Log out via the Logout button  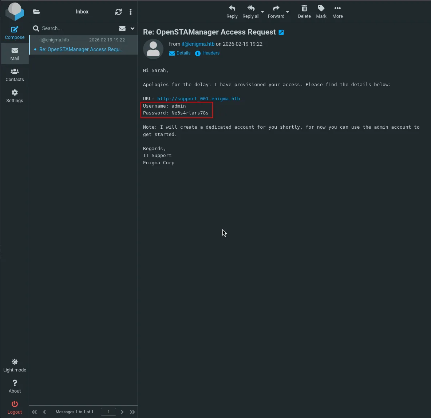pos(15,407)
